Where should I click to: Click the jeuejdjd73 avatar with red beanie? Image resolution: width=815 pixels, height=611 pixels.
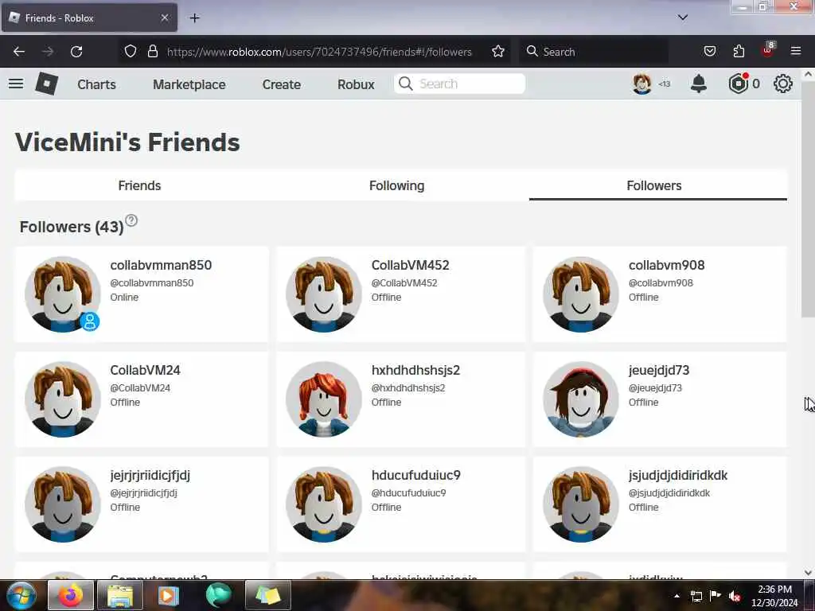click(x=580, y=399)
